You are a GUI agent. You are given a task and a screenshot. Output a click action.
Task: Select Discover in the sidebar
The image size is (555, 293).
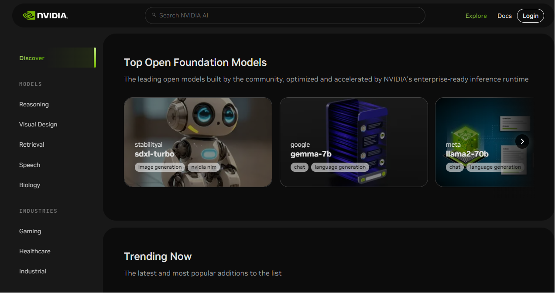click(x=32, y=58)
